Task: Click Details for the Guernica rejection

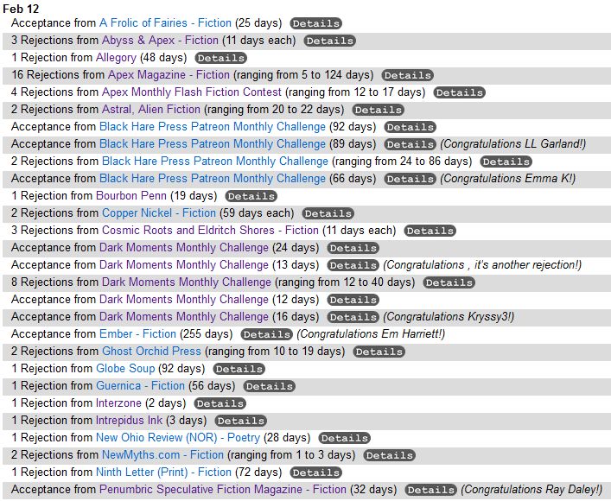Action: (270, 386)
